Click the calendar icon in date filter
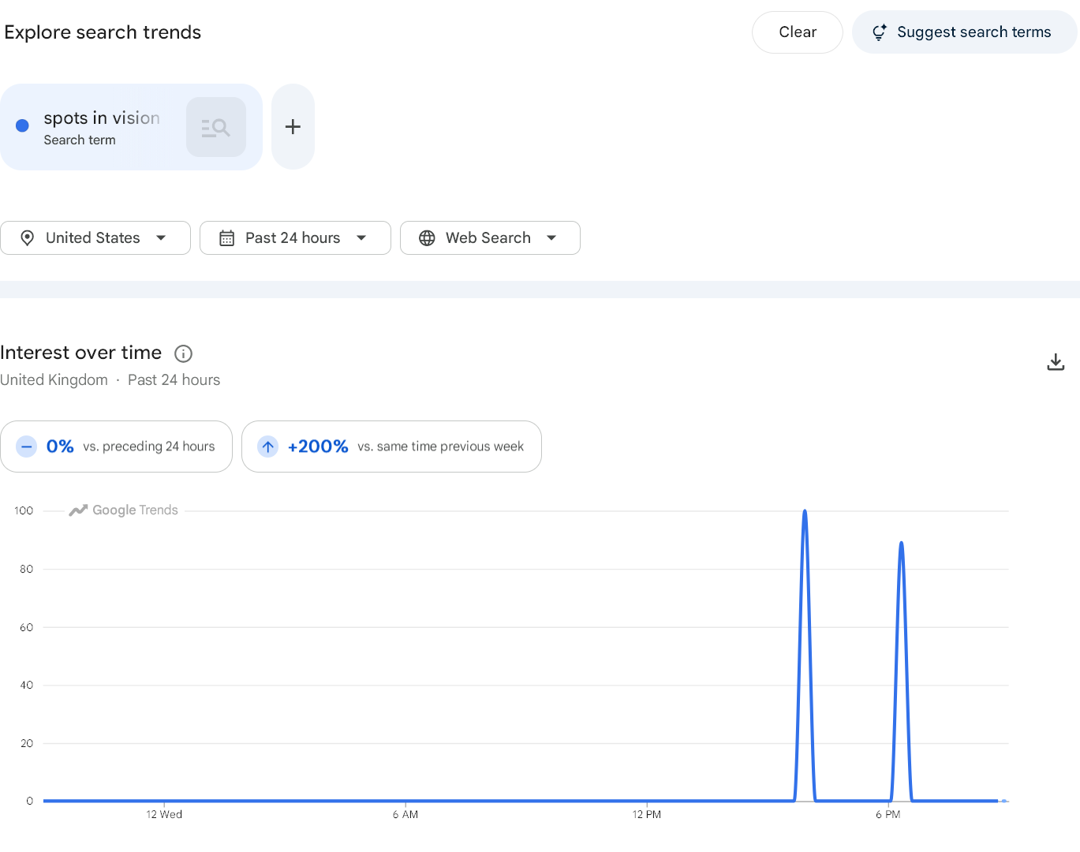1080x852 pixels. (x=227, y=238)
